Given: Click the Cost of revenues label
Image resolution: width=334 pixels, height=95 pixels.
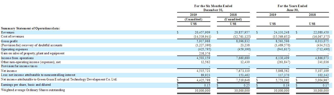Looking at the screenshot, I should coord(12,36).
